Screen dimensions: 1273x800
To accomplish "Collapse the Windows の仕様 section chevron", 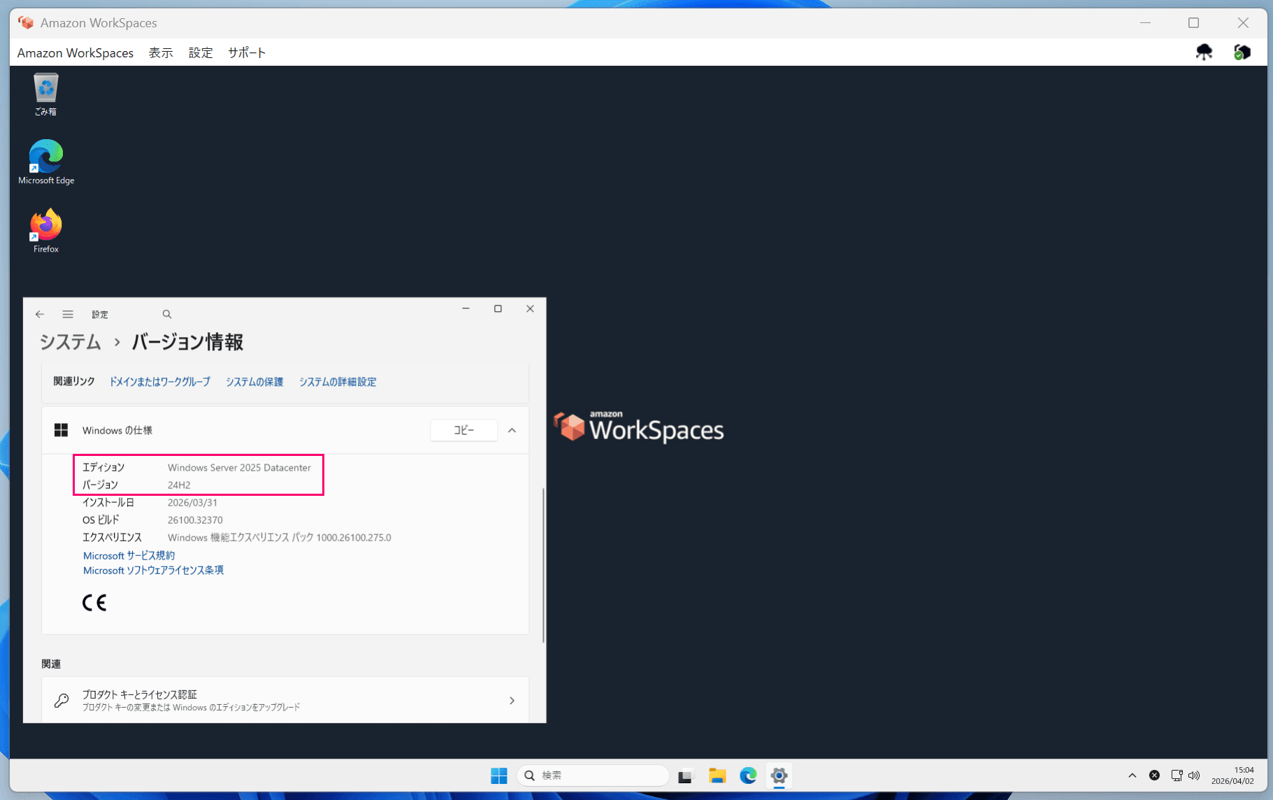I will (x=512, y=430).
